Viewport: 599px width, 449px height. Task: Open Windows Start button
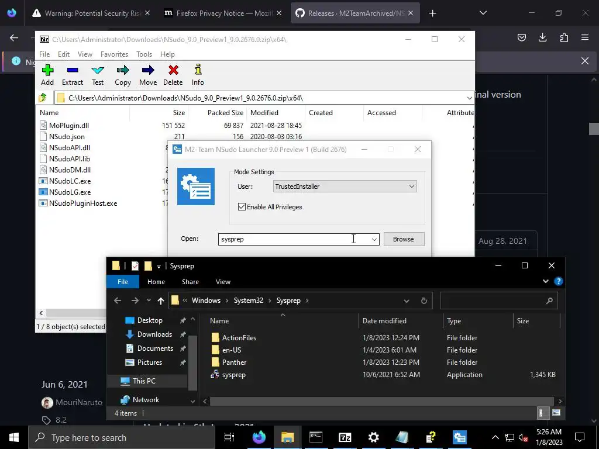(14, 437)
